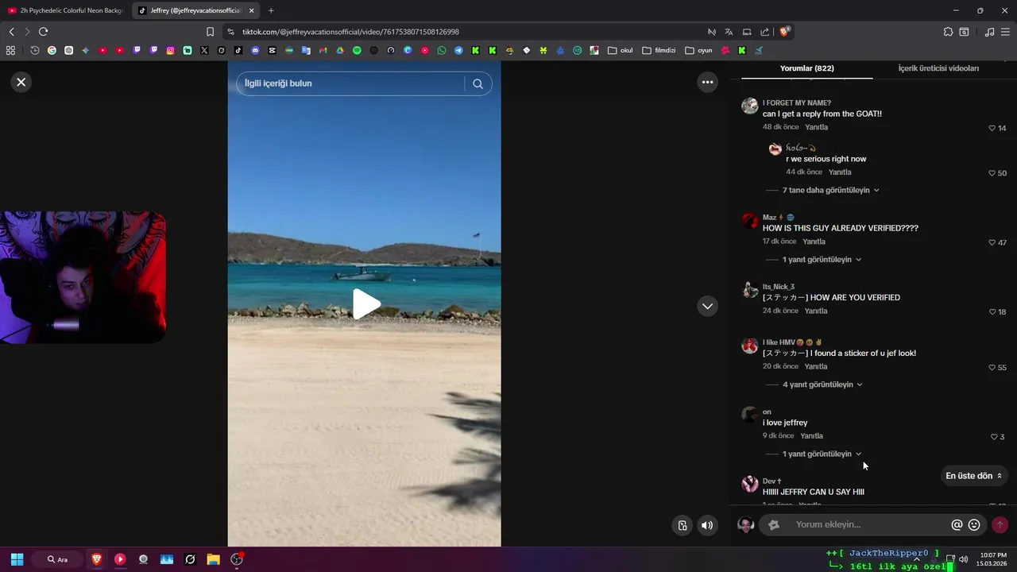Like the 'i love jeffrey' comment
Image resolution: width=1017 pixels, height=572 pixels.
994,437
